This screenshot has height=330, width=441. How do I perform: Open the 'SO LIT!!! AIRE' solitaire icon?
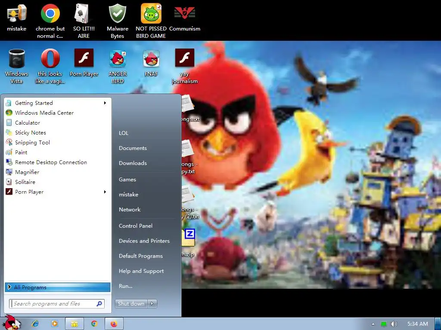[84, 21]
